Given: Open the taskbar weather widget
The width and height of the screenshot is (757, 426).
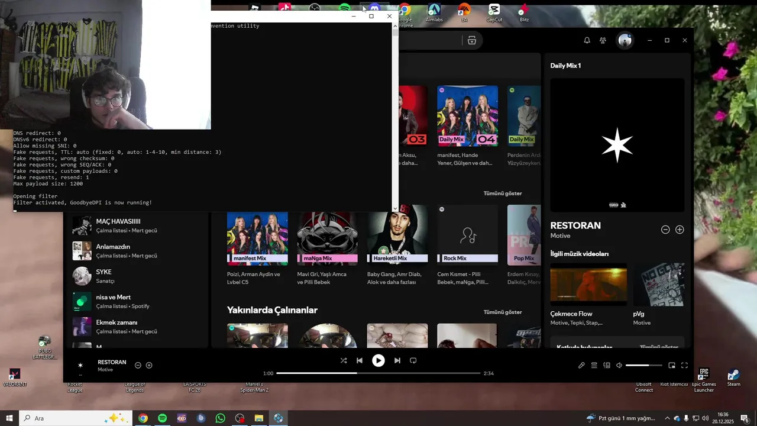Looking at the screenshot, I should click(621, 418).
